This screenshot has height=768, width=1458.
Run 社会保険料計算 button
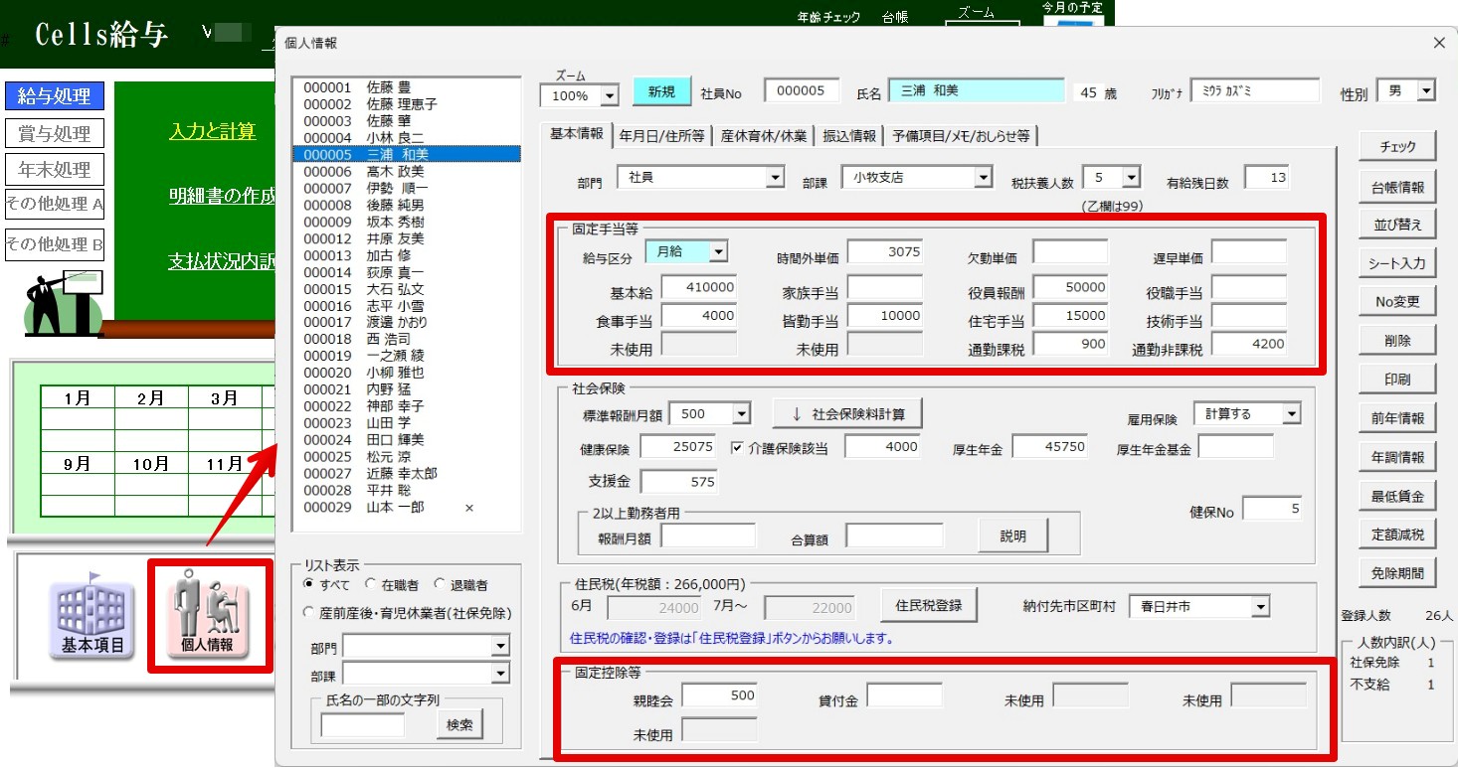point(846,413)
